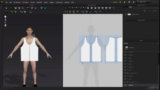Select the Internal Rectangle red tool
This screenshot has width=160, height=90.
click(102, 8)
